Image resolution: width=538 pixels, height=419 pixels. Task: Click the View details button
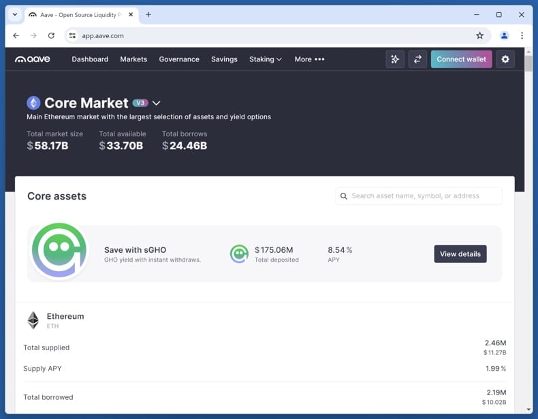[460, 254]
